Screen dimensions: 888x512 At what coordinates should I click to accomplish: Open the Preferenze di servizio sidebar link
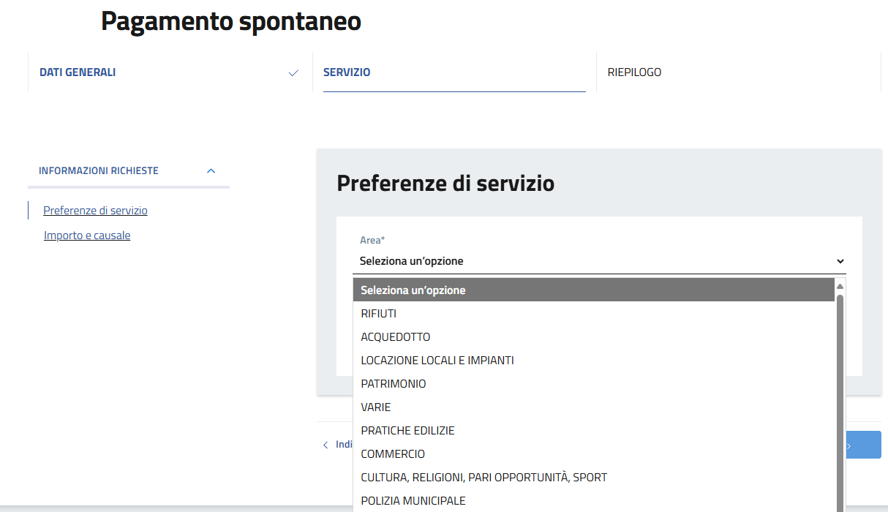click(x=95, y=211)
